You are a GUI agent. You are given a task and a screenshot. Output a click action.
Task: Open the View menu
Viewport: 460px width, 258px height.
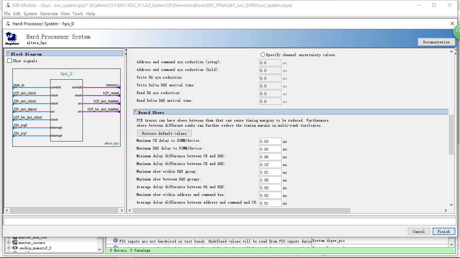coord(65,14)
